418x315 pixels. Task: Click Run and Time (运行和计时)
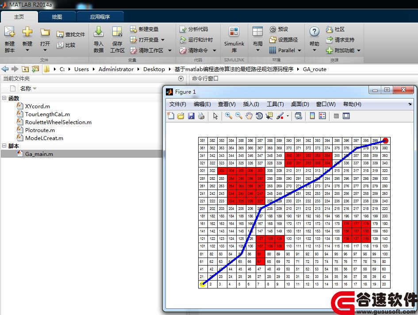pos(196,40)
